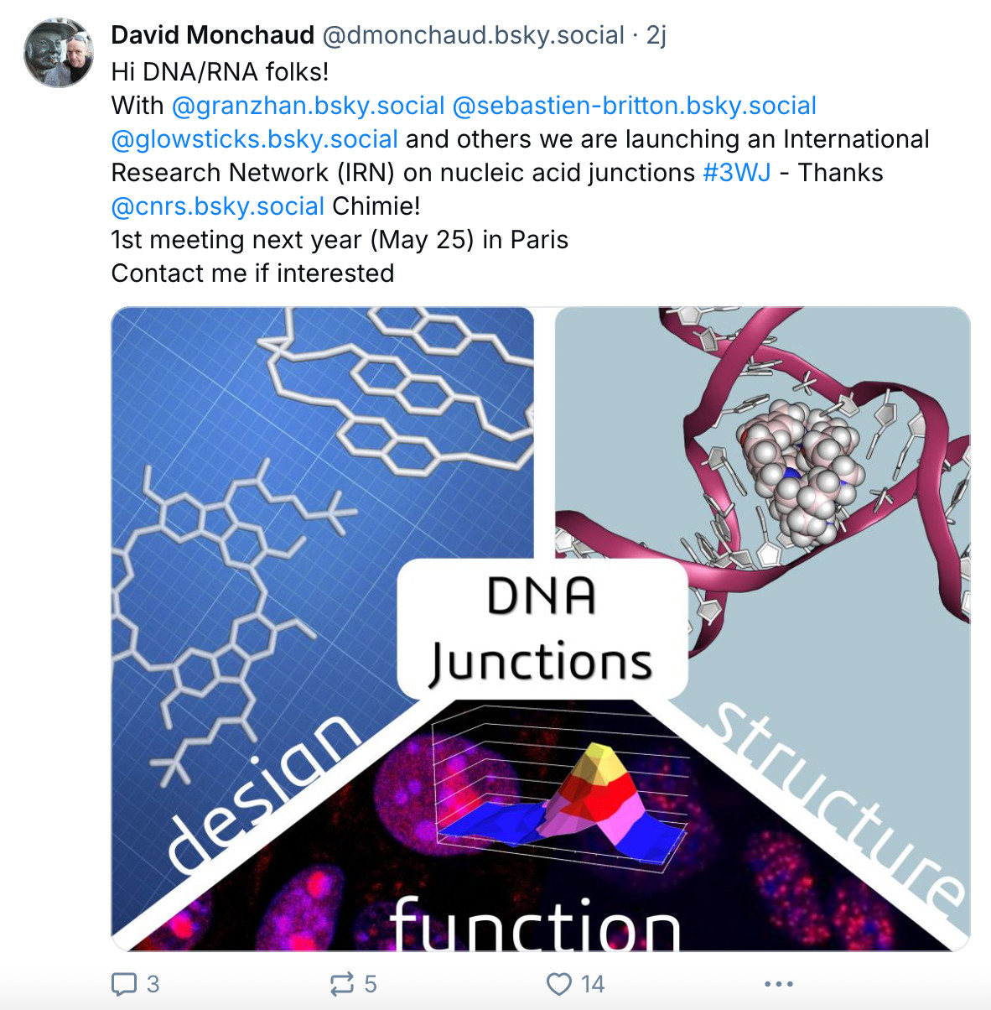Click the reply count number 3
Image resolution: width=991 pixels, height=1010 pixels.
click(153, 984)
